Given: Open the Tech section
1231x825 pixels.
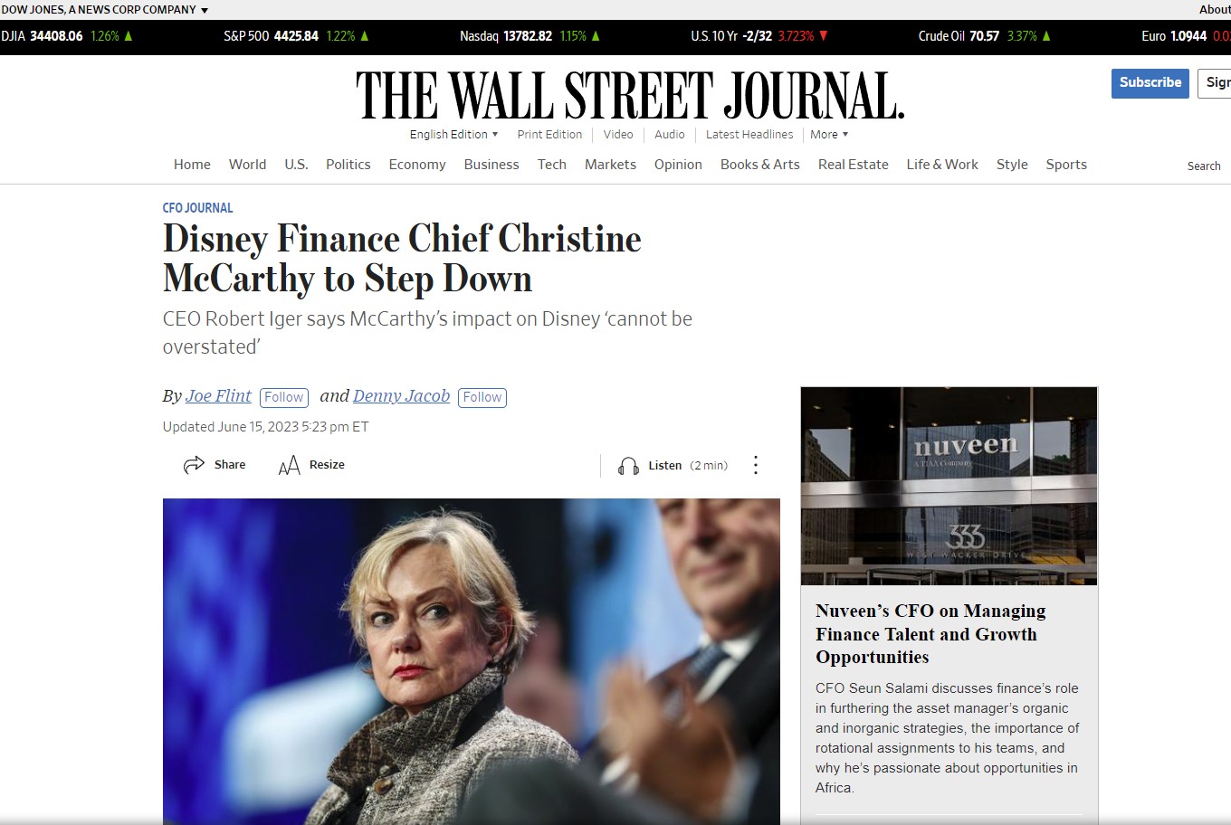Looking at the screenshot, I should pos(552,165).
